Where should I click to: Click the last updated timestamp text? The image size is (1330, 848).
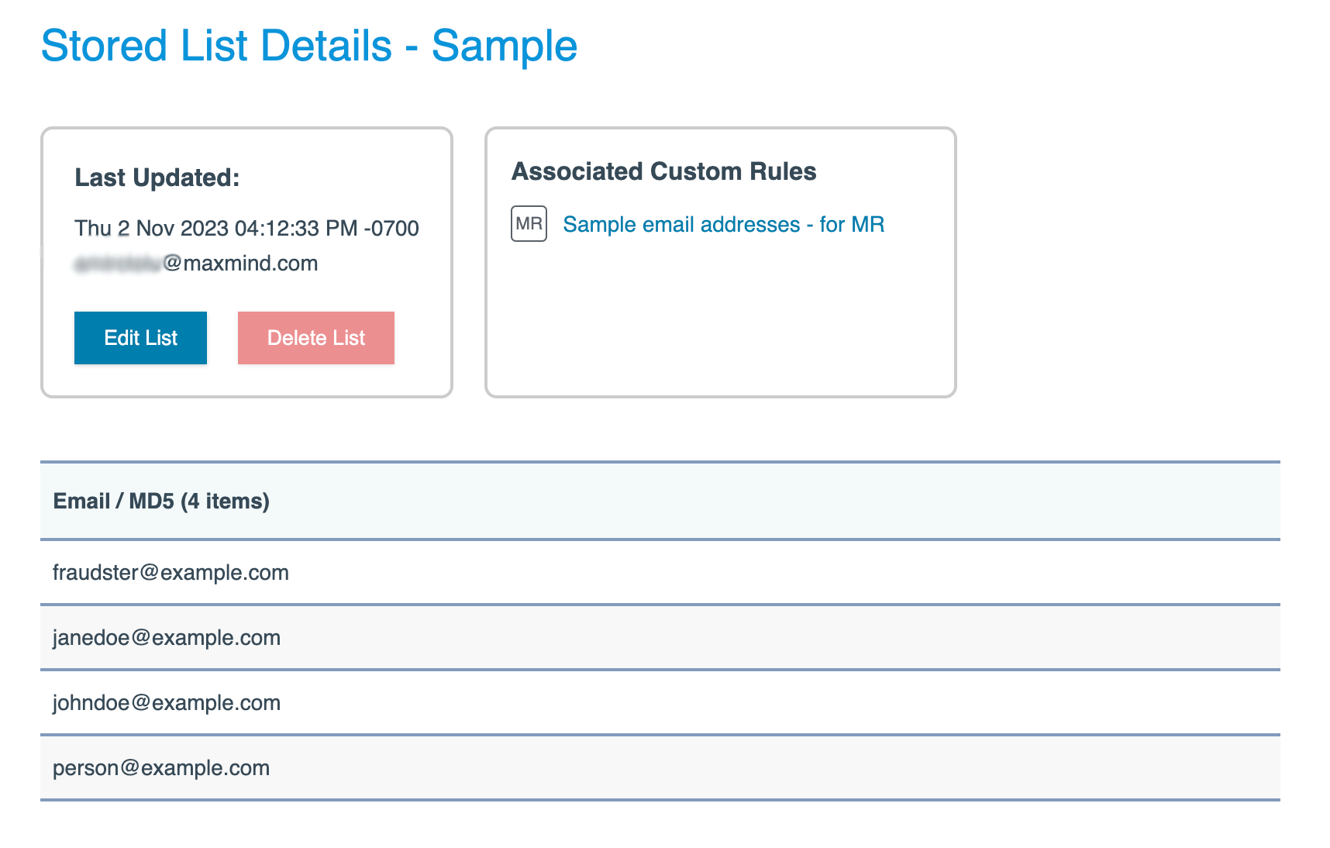tap(246, 229)
